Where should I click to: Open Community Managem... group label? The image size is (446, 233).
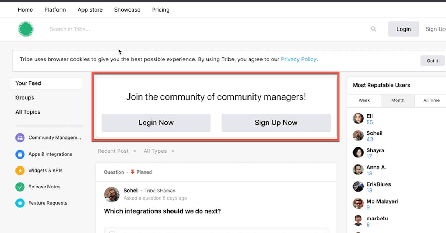coord(55,137)
